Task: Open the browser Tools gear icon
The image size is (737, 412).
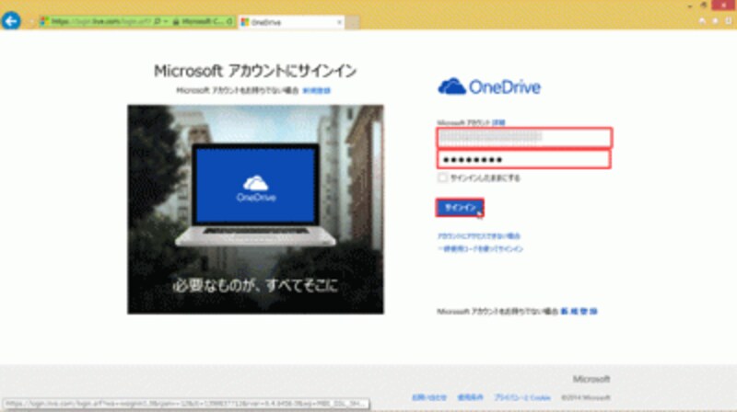Action: pyautogui.click(x=729, y=21)
